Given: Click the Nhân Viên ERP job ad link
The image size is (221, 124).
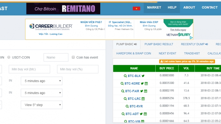Looking at the screenshot, I should [149, 22].
